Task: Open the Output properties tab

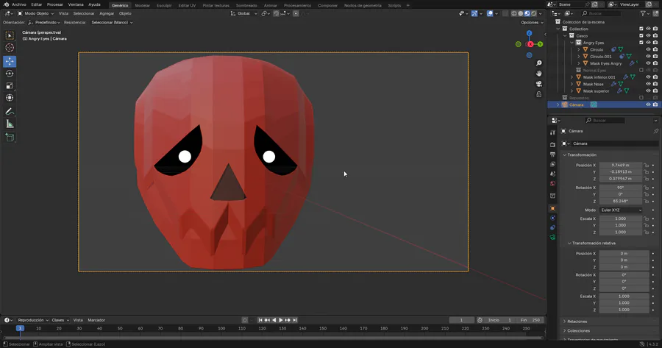Action: point(552,155)
